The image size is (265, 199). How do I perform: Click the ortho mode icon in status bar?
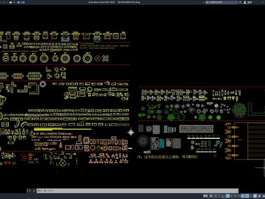click(223, 196)
